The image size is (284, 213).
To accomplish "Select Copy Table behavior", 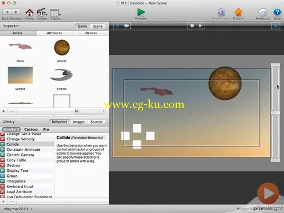I will coord(27,160).
